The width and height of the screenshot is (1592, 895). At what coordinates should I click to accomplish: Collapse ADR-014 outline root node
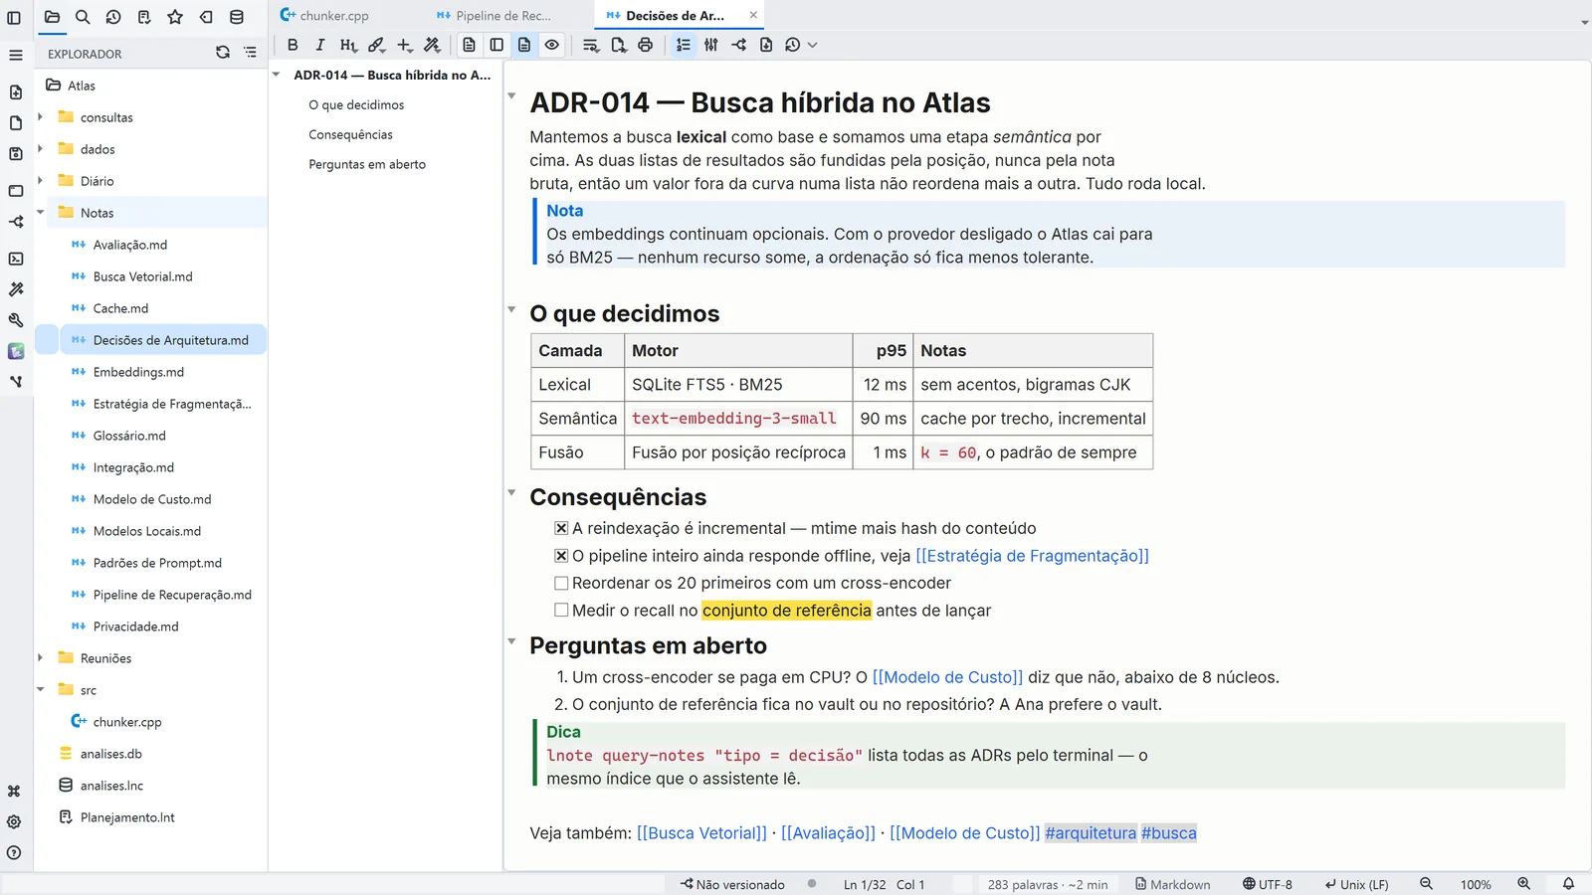pyautogui.click(x=277, y=75)
